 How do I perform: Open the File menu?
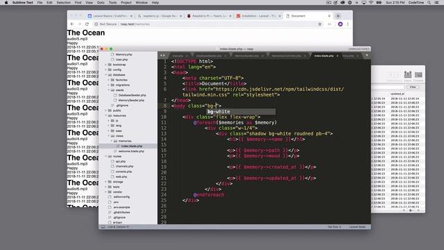tap(40, 3)
